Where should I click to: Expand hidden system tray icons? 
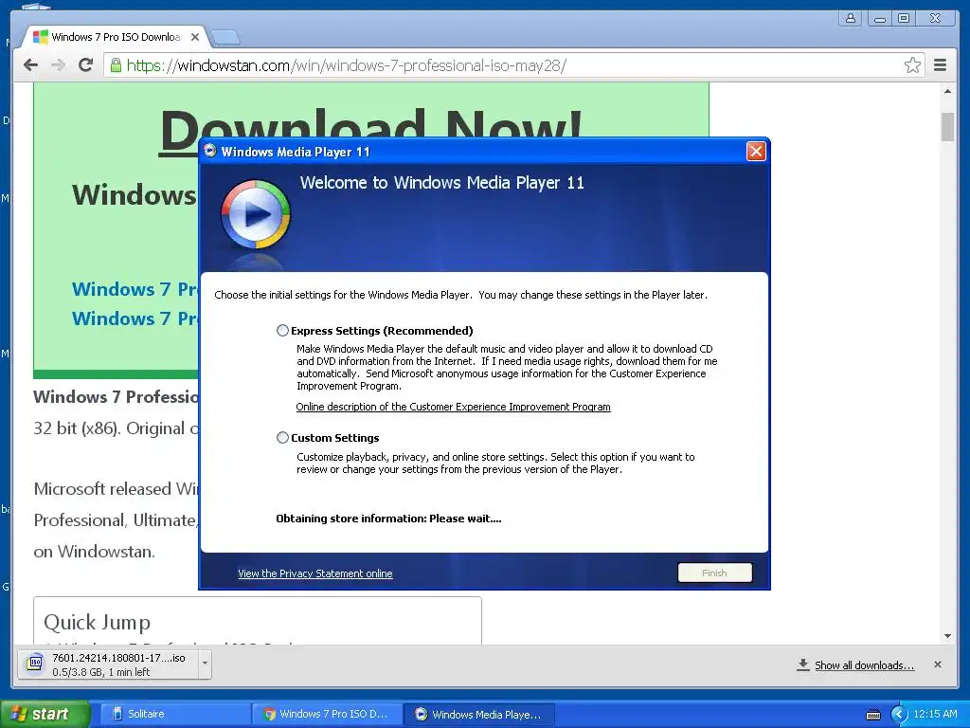click(899, 715)
